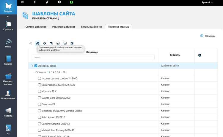Go to page 2 of pagination
This screenshot has height=137, width=223.
click(x=50, y=72)
